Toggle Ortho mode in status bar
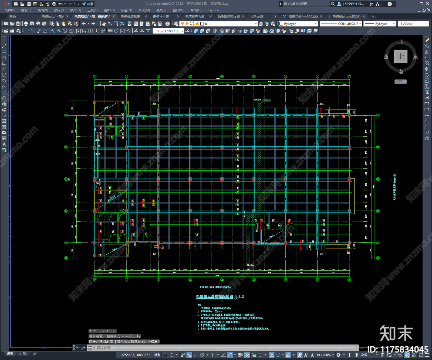The height and width of the screenshot is (360, 432). pyautogui.click(x=195, y=355)
